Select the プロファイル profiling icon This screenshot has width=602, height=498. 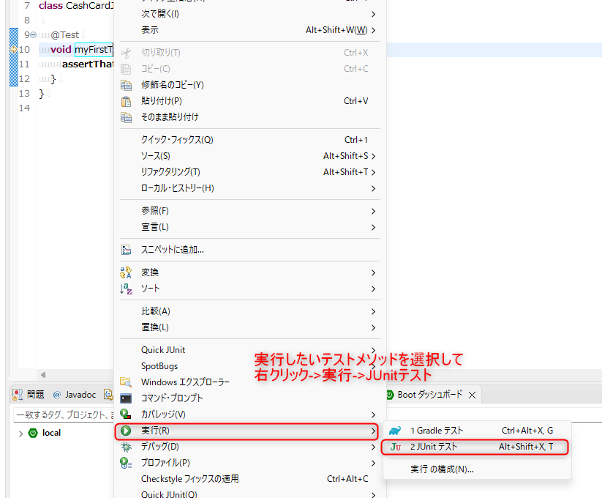point(123,461)
